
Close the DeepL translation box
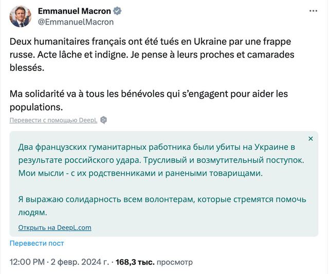click(x=310, y=139)
